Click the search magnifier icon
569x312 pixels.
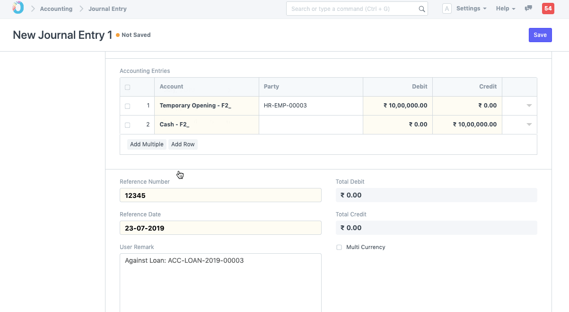pos(421,9)
